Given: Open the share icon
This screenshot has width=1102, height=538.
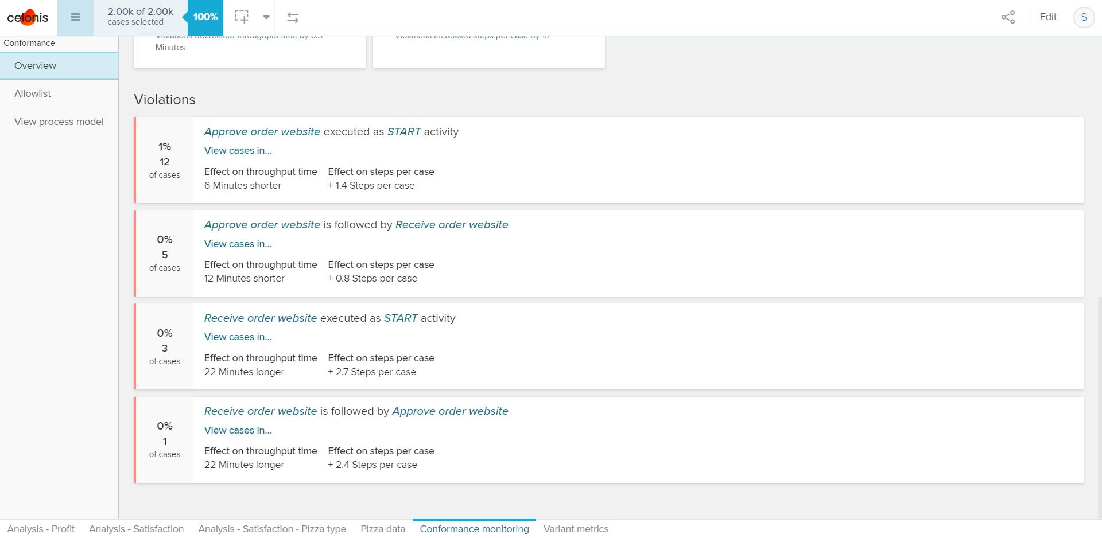Looking at the screenshot, I should [x=1008, y=17].
